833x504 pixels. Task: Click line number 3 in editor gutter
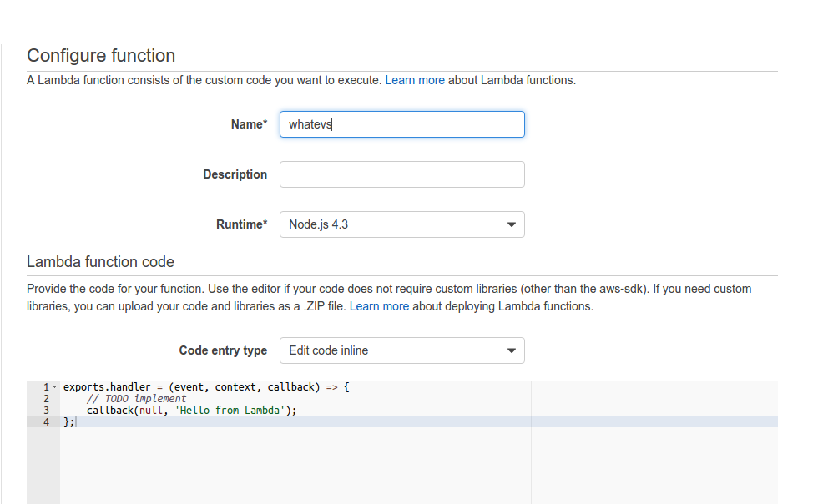tap(46, 410)
